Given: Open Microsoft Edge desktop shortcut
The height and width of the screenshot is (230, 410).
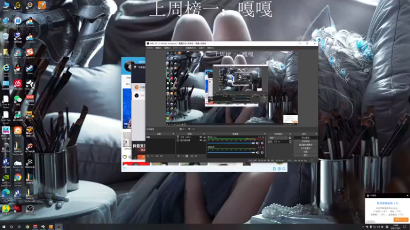Looking at the screenshot, I should tap(6, 195).
